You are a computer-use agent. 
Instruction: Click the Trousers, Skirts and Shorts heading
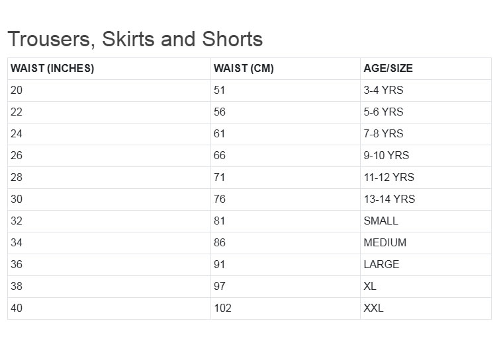135,39
